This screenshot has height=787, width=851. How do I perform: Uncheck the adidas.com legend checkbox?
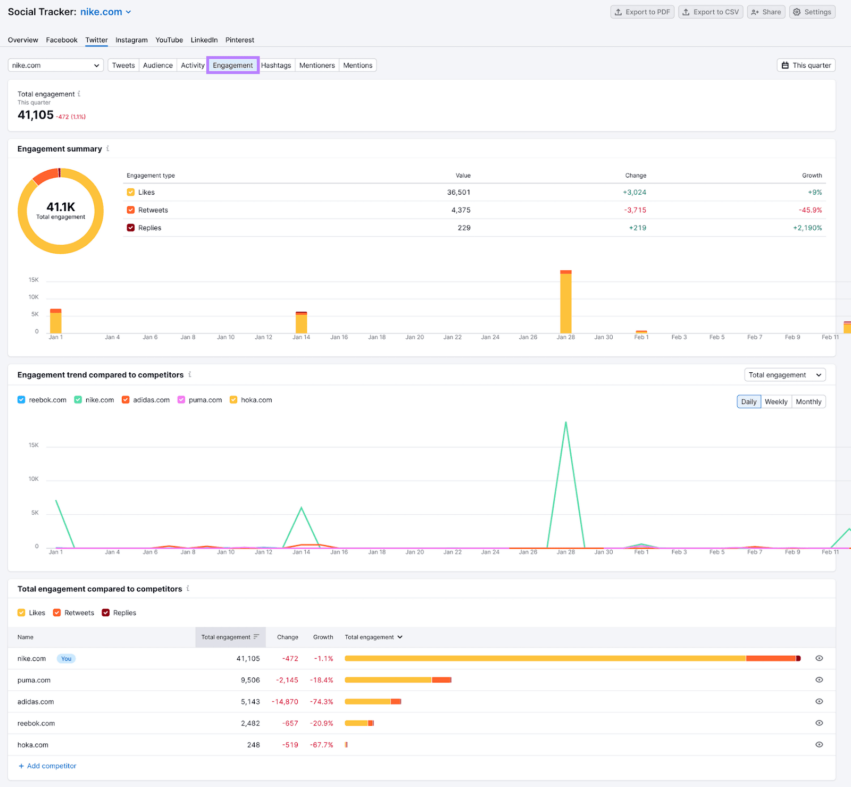pos(126,399)
